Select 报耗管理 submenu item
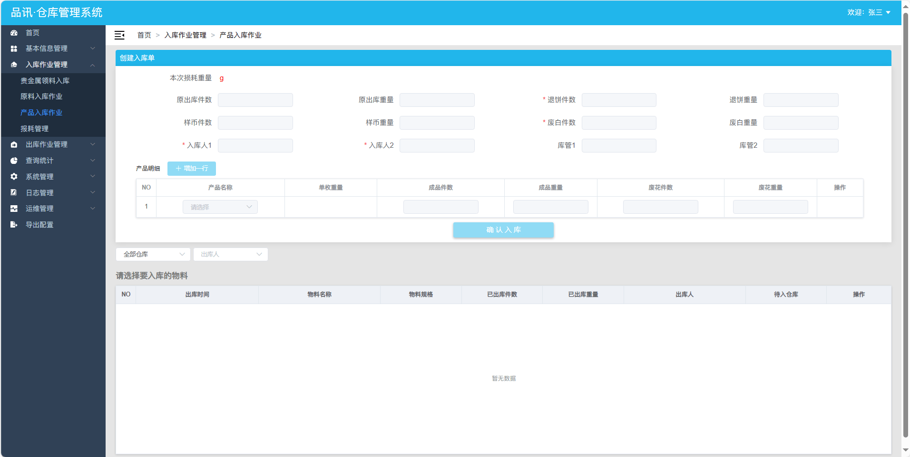The height and width of the screenshot is (457, 910). click(34, 129)
